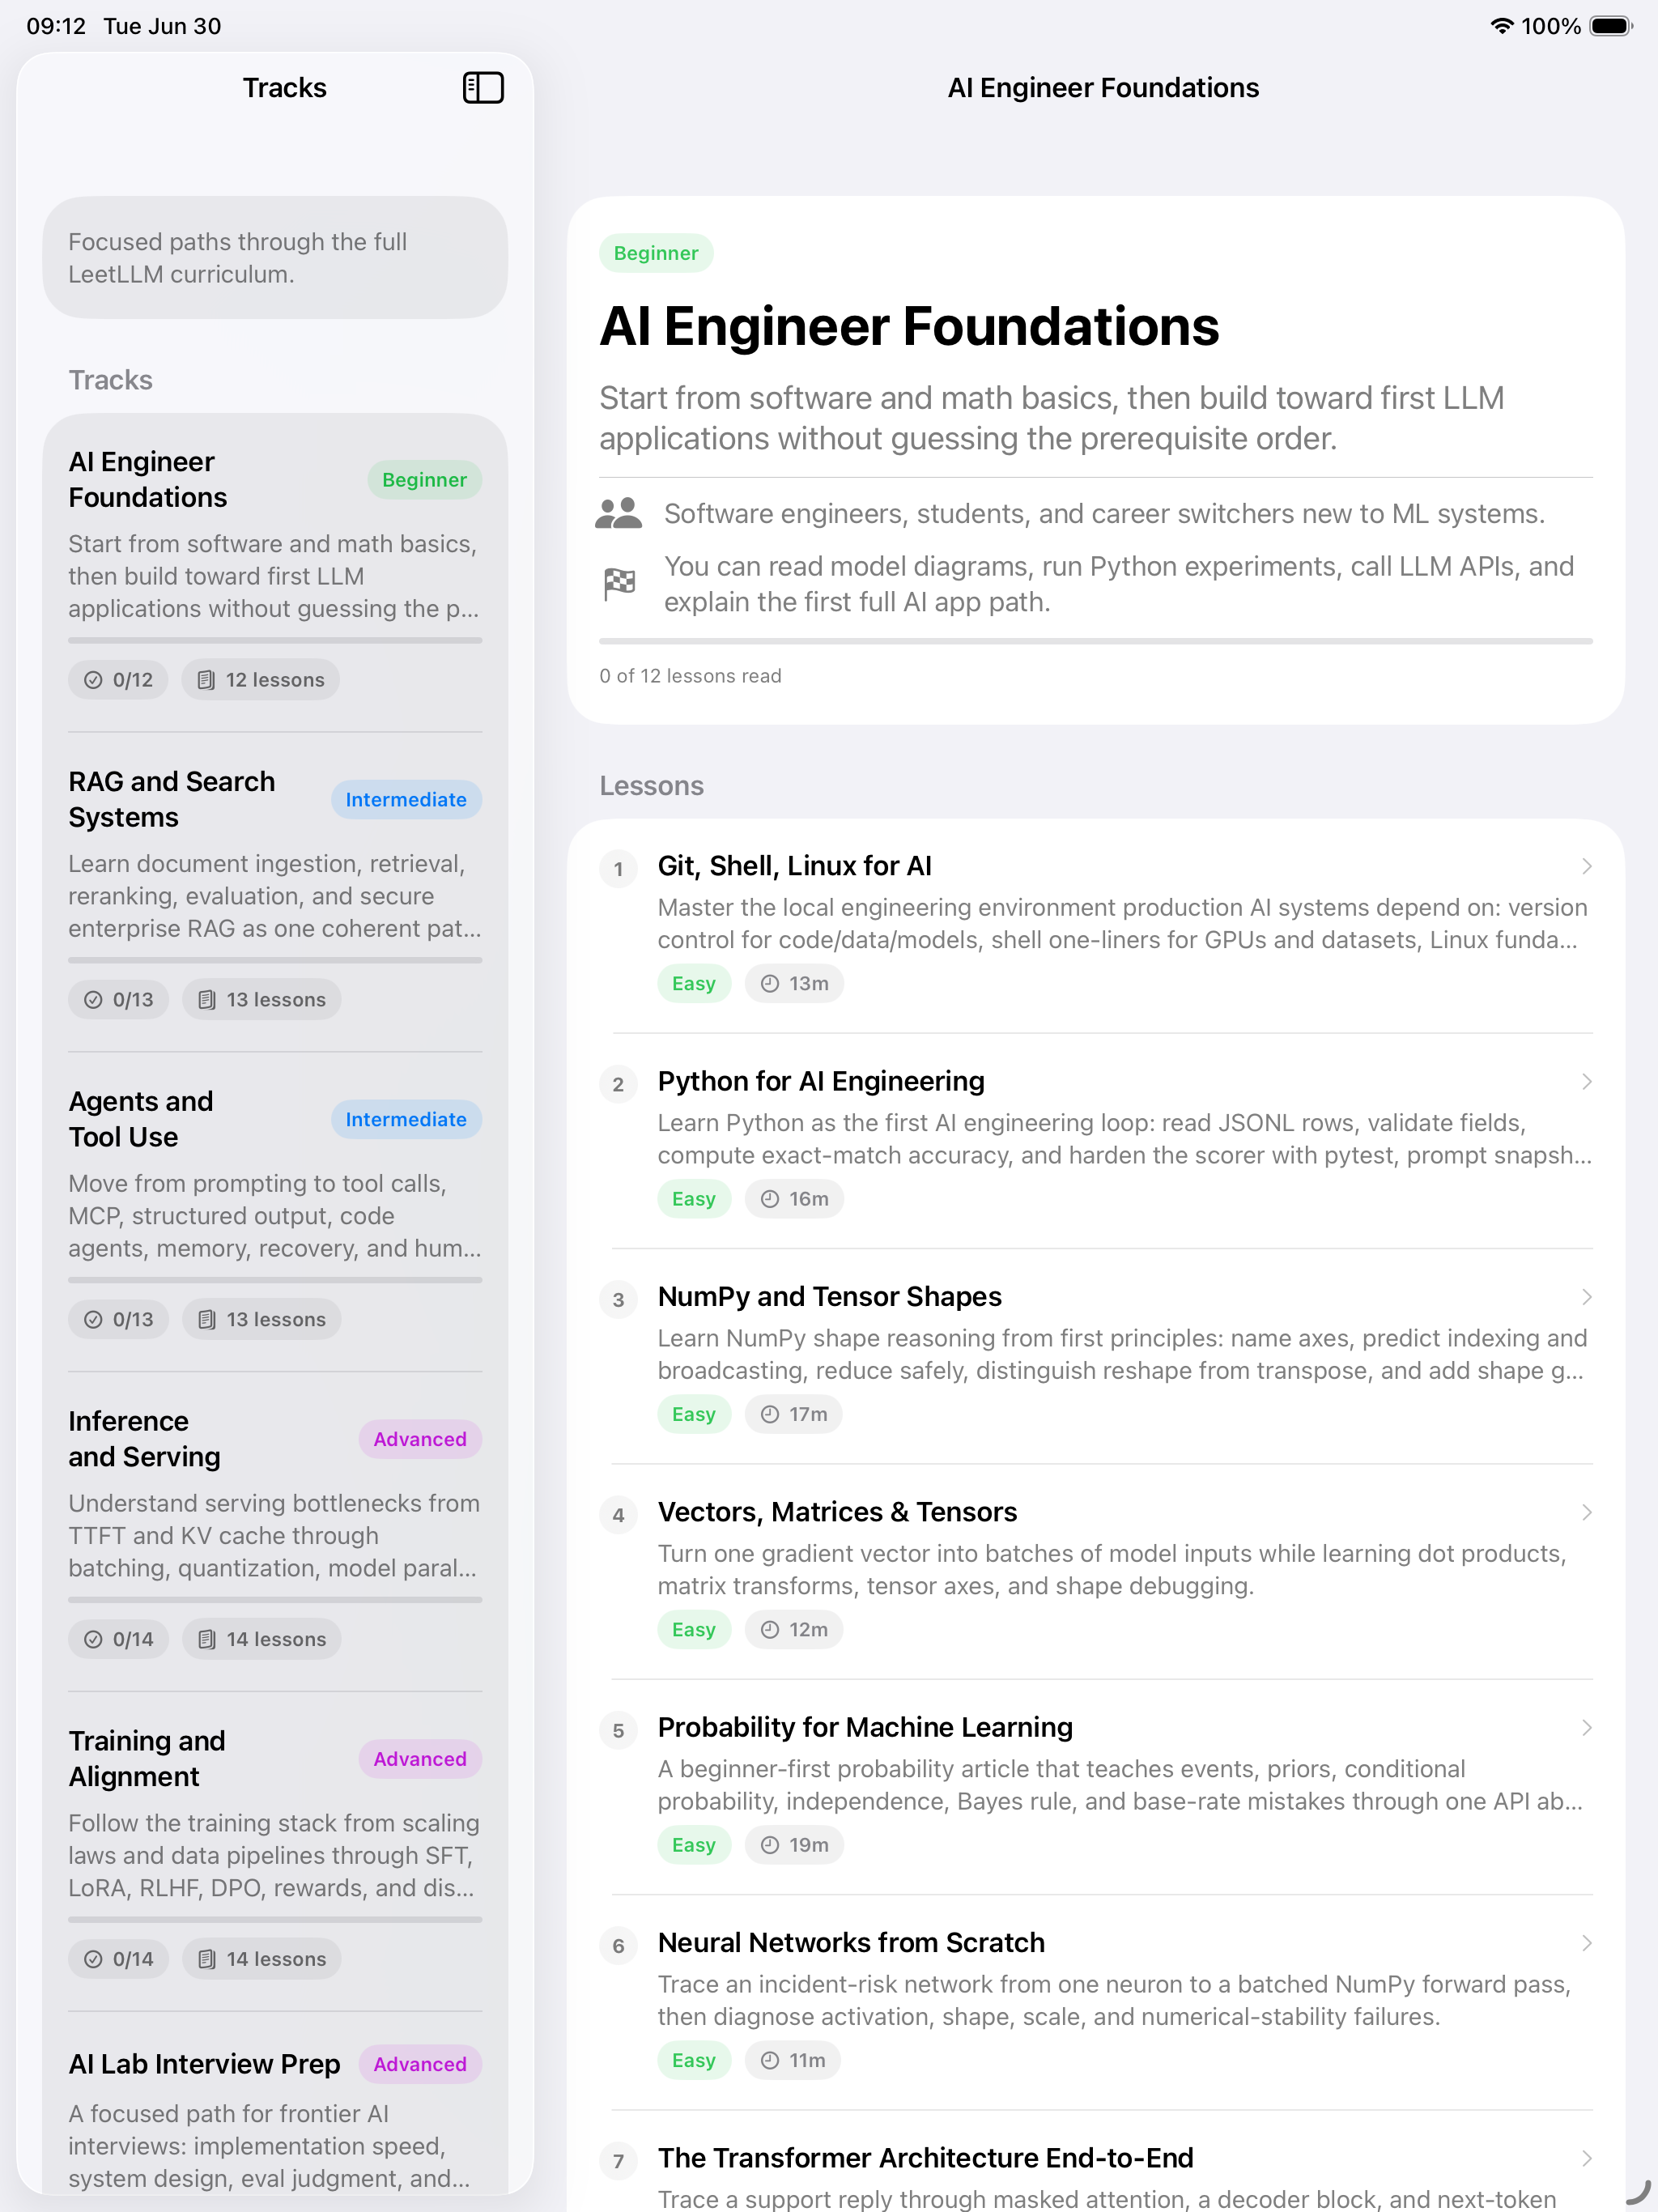The width and height of the screenshot is (1658, 2212).
Task: Open the AI Lab Interview Prep track
Action: tap(275, 2119)
